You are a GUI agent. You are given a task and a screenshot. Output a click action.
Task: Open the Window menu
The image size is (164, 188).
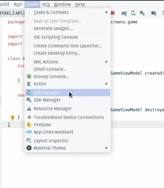[62, 4]
